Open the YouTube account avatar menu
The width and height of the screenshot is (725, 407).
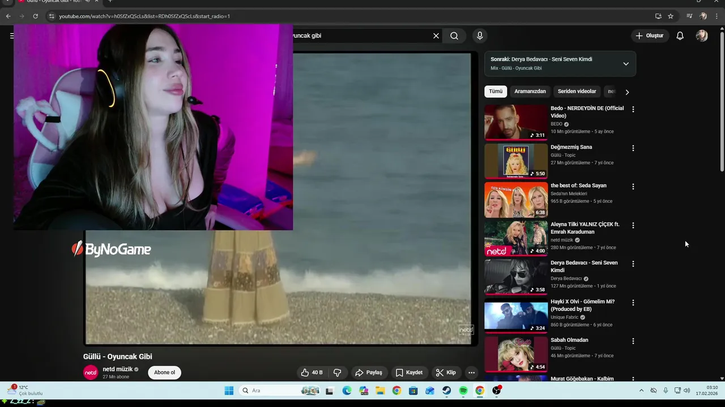click(x=702, y=36)
